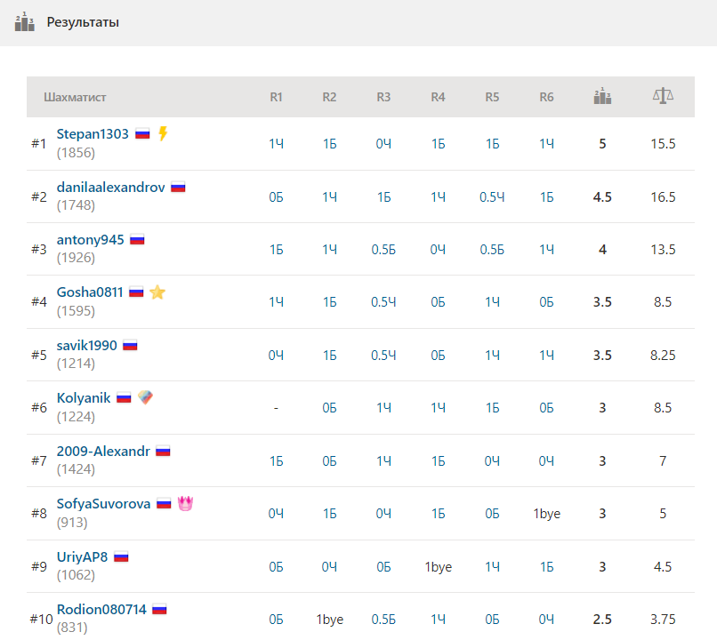This screenshot has width=717, height=640.
Task: Click the R1 column header
Action: point(276,97)
